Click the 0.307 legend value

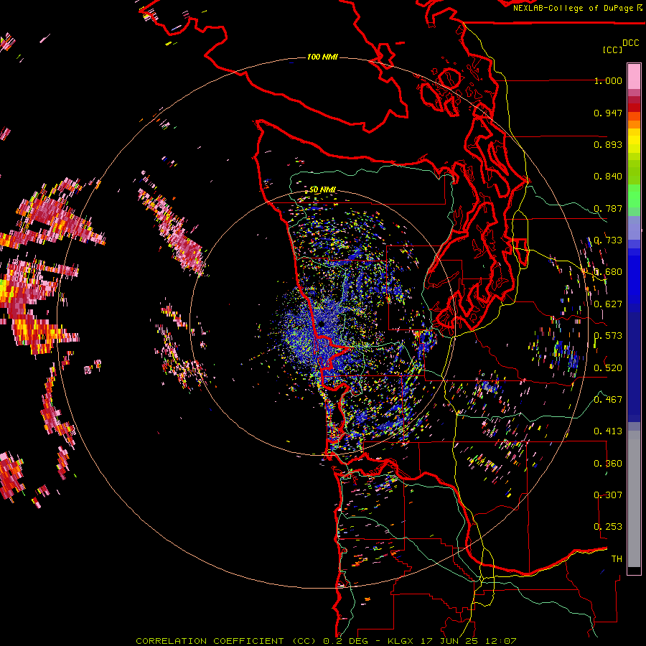pyautogui.click(x=608, y=495)
